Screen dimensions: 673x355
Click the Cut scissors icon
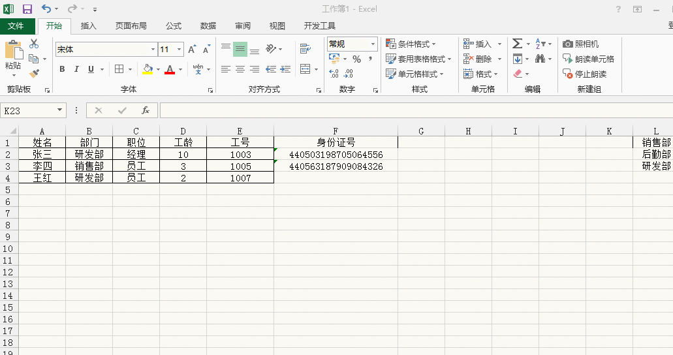pyautogui.click(x=34, y=44)
